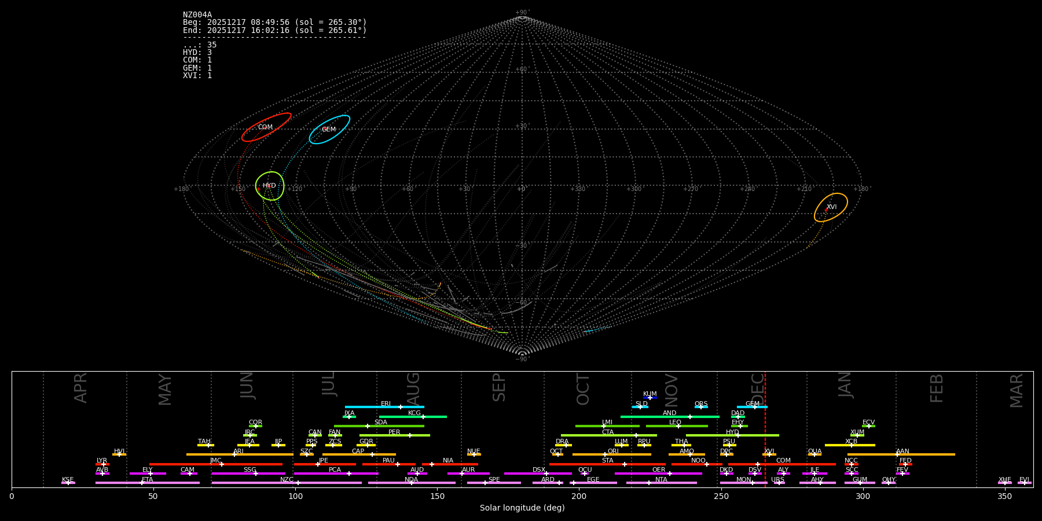Click the Solar longitude axis label
Screen dimensions: 1042x521
(x=522, y=508)
